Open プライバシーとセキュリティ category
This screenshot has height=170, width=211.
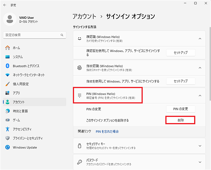[35, 138]
